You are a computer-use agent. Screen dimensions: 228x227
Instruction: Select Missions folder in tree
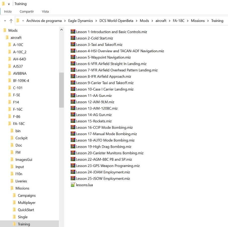(x=22, y=188)
